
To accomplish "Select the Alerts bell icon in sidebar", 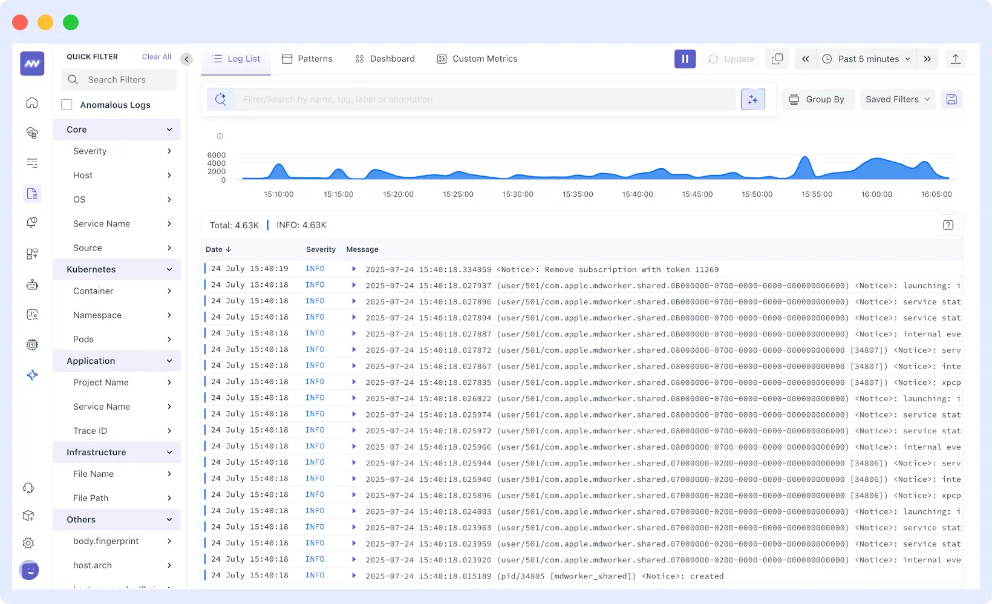I will pos(31,223).
